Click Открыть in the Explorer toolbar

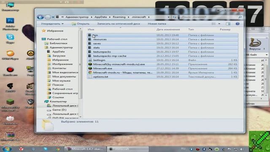pos(81,24)
